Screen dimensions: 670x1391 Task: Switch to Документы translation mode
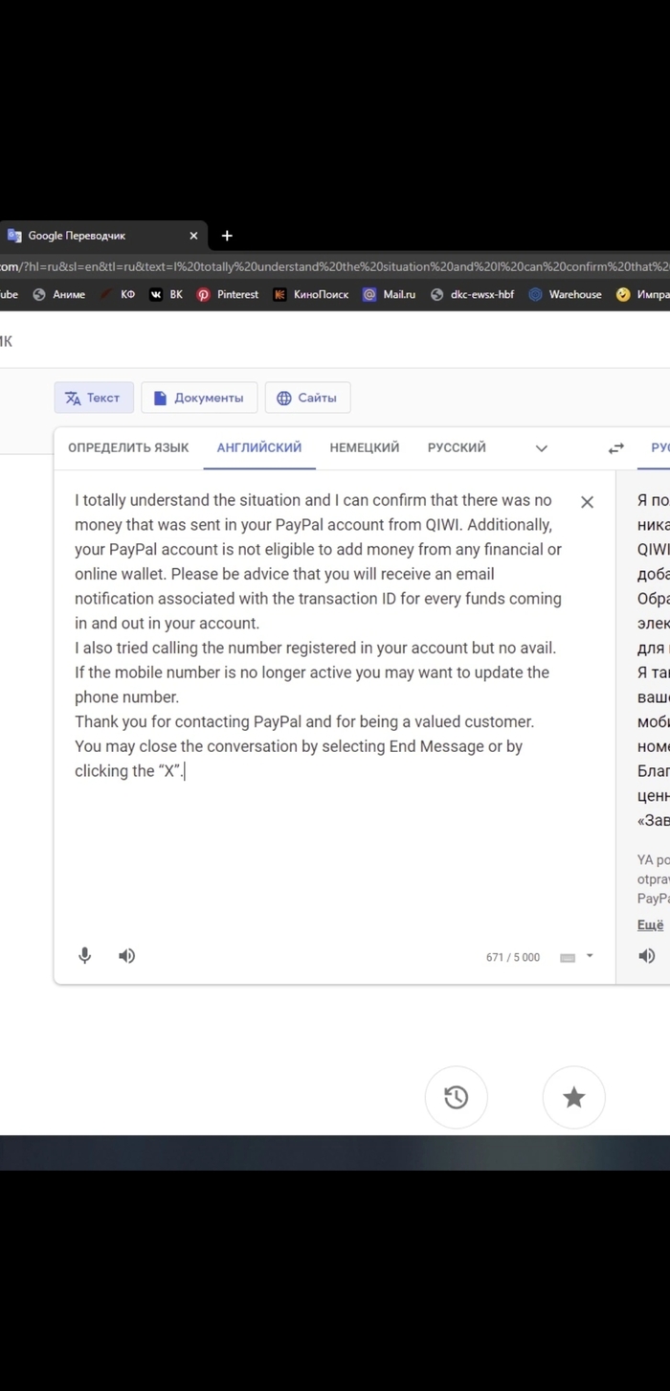[x=199, y=398]
